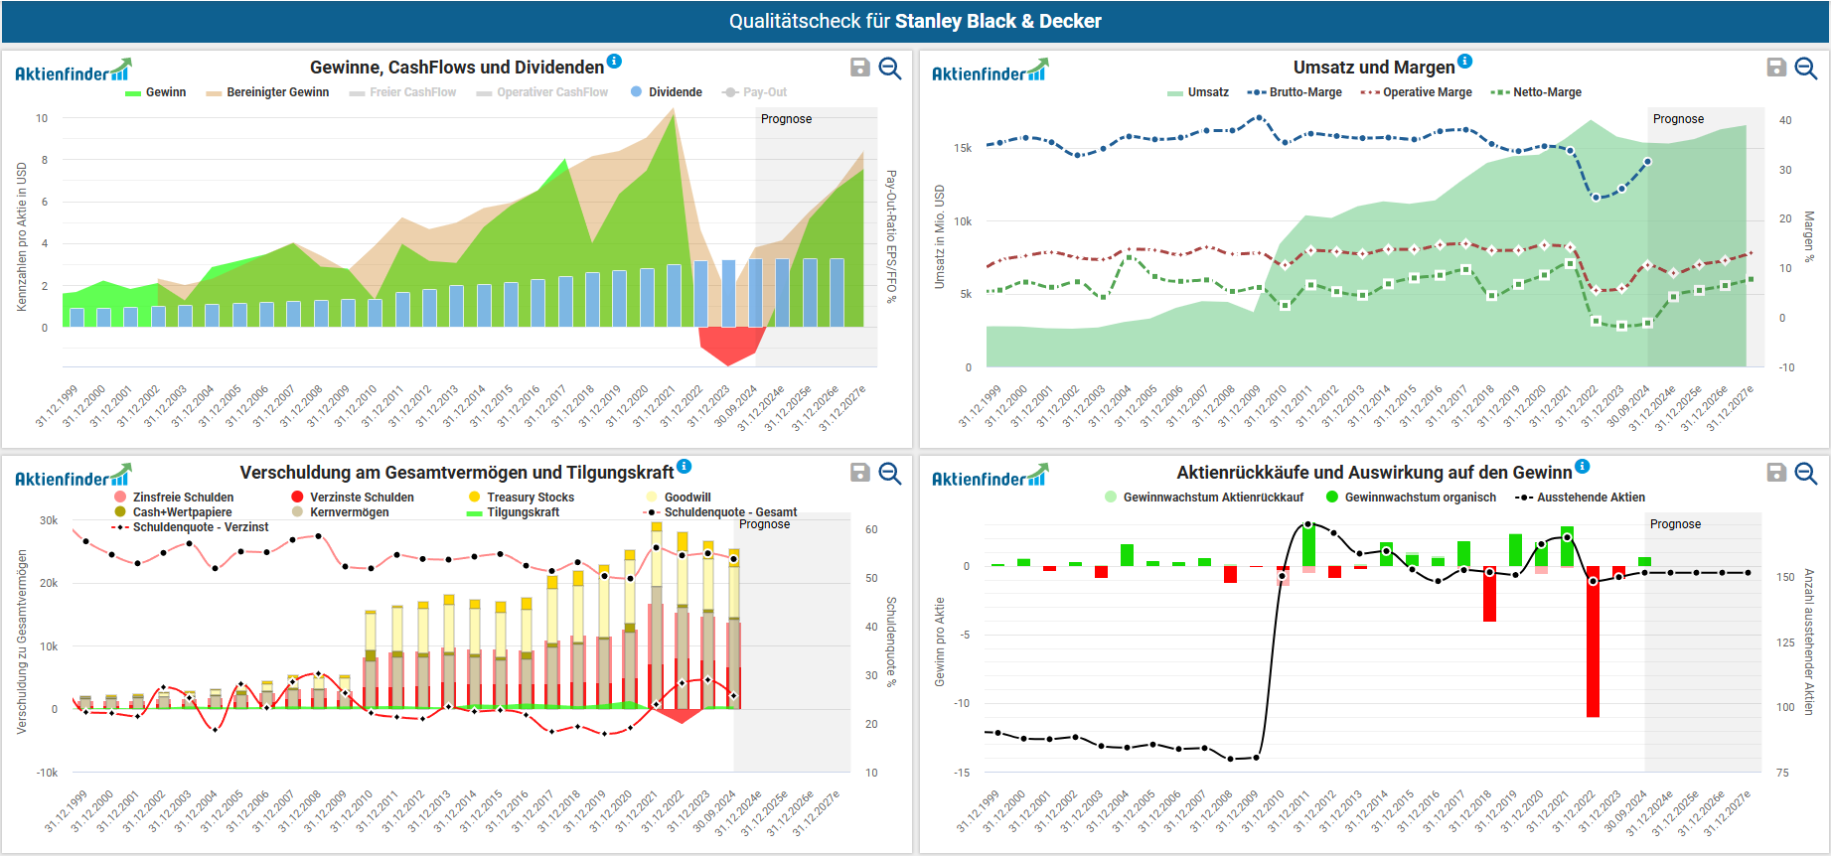Save the Gewinne, CashFlows und Dividenden chart

pos(860,68)
